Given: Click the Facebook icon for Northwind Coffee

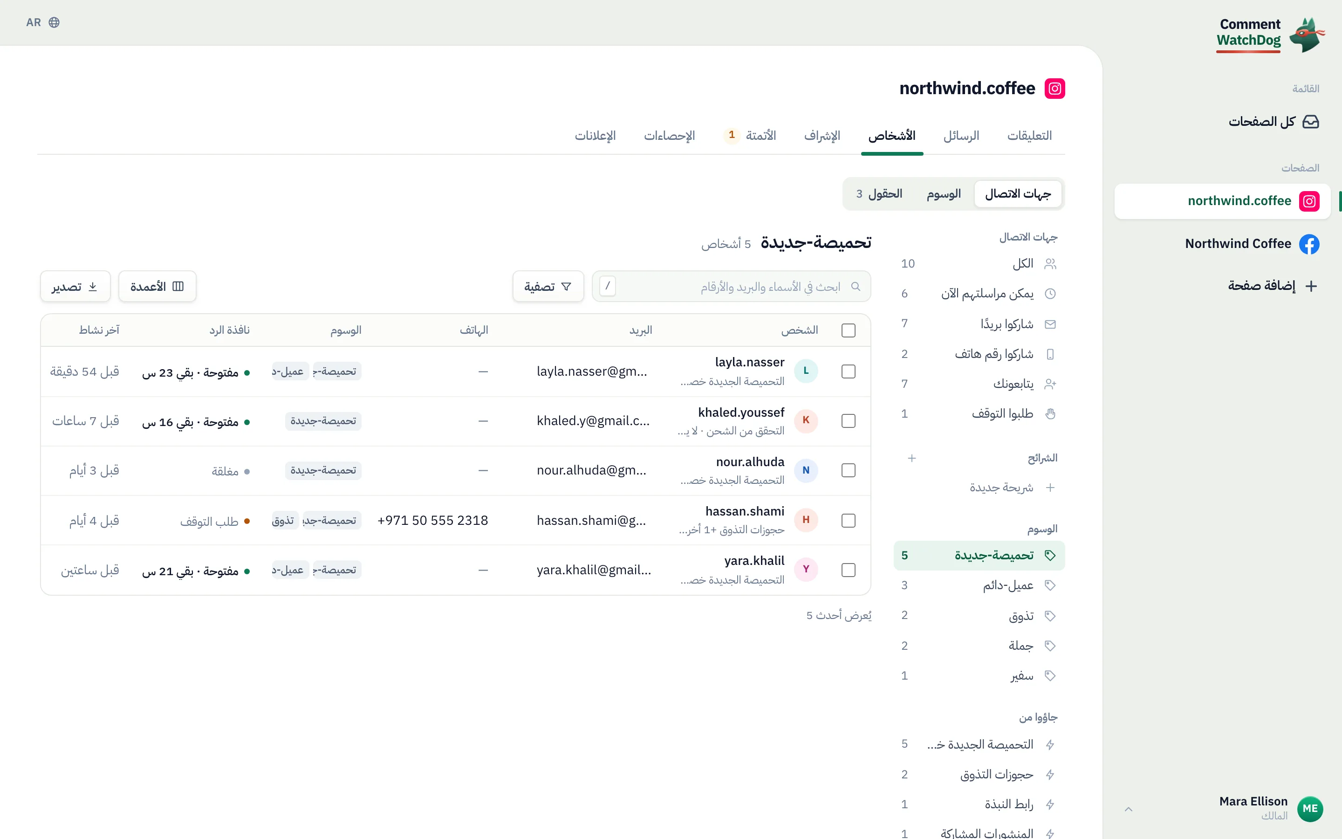Looking at the screenshot, I should pos(1309,244).
